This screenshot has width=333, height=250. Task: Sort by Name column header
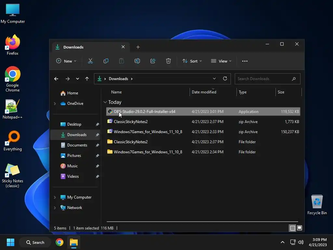116,92
